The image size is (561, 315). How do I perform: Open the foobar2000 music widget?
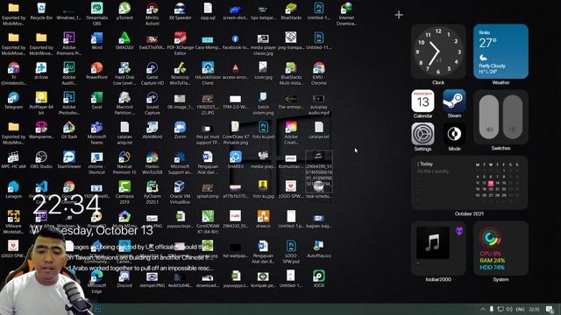click(x=438, y=248)
